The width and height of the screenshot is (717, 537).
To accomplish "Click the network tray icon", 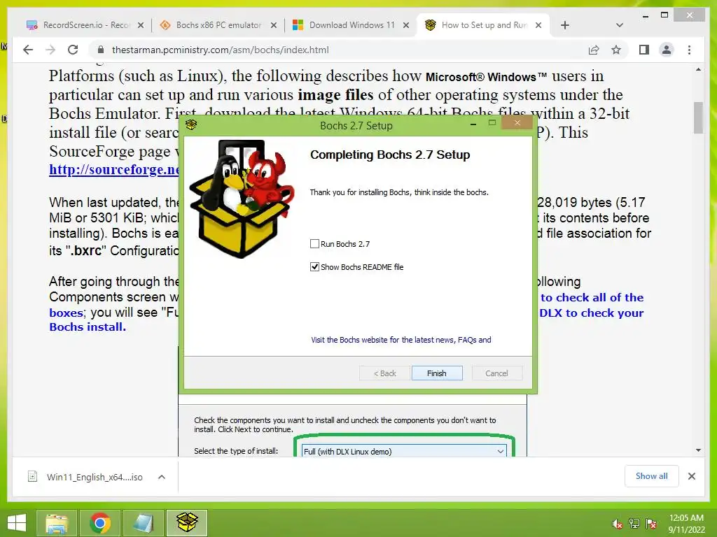I will coord(634,524).
